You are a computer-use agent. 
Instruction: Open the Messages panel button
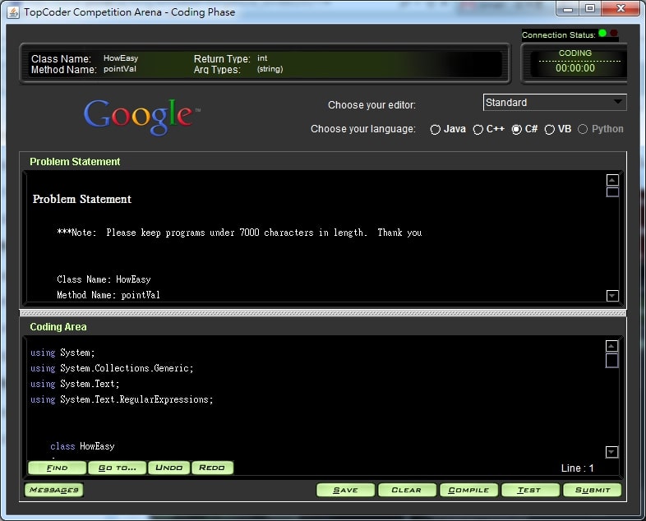pos(54,490)
